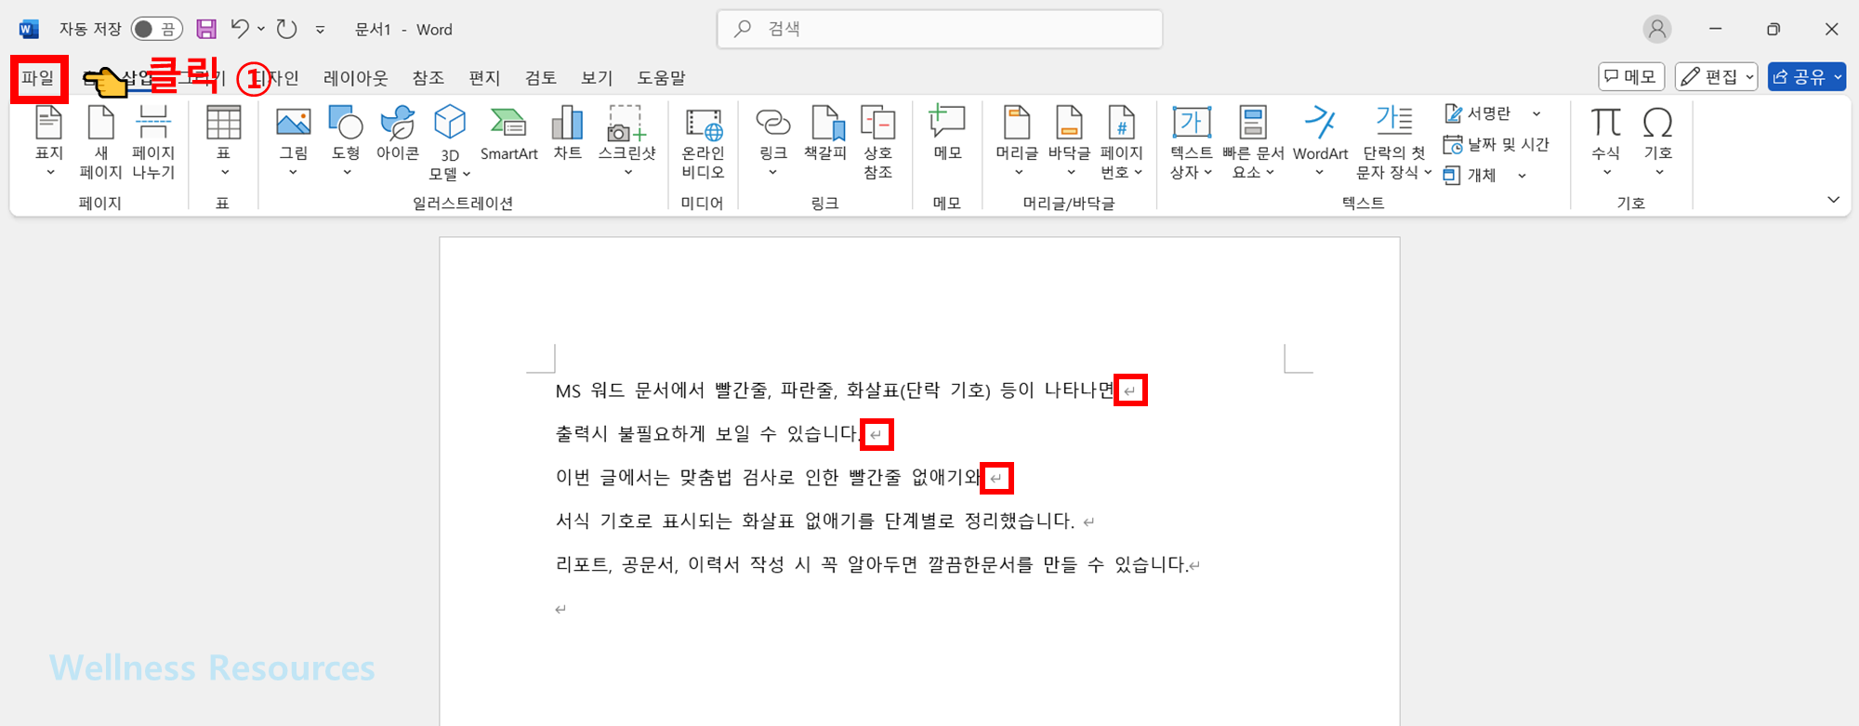This screenshot has width=1859, height=726.
Task: Toggle the 자동 저장 switch
Action: coord(156,30)
